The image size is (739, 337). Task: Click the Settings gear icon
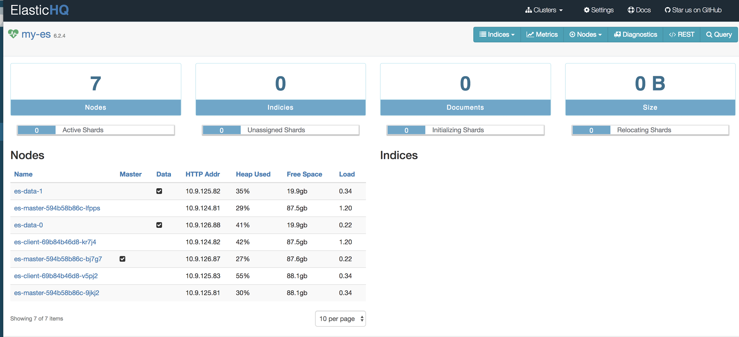click(x=586, y=10)
